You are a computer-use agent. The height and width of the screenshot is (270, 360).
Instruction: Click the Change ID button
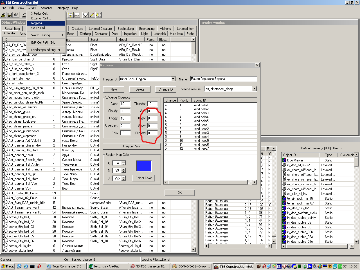coord(166,89)
